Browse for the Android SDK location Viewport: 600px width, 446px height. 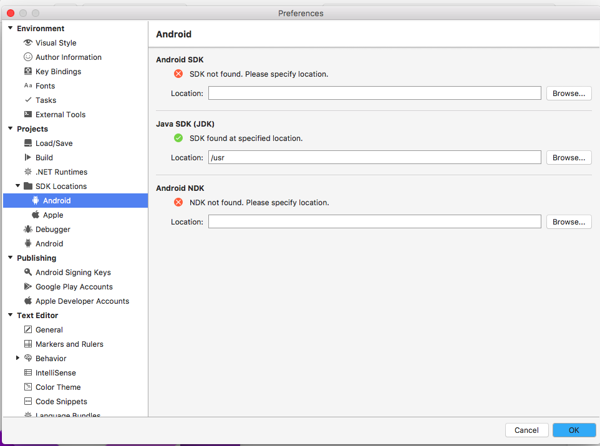tap(569, 93)
